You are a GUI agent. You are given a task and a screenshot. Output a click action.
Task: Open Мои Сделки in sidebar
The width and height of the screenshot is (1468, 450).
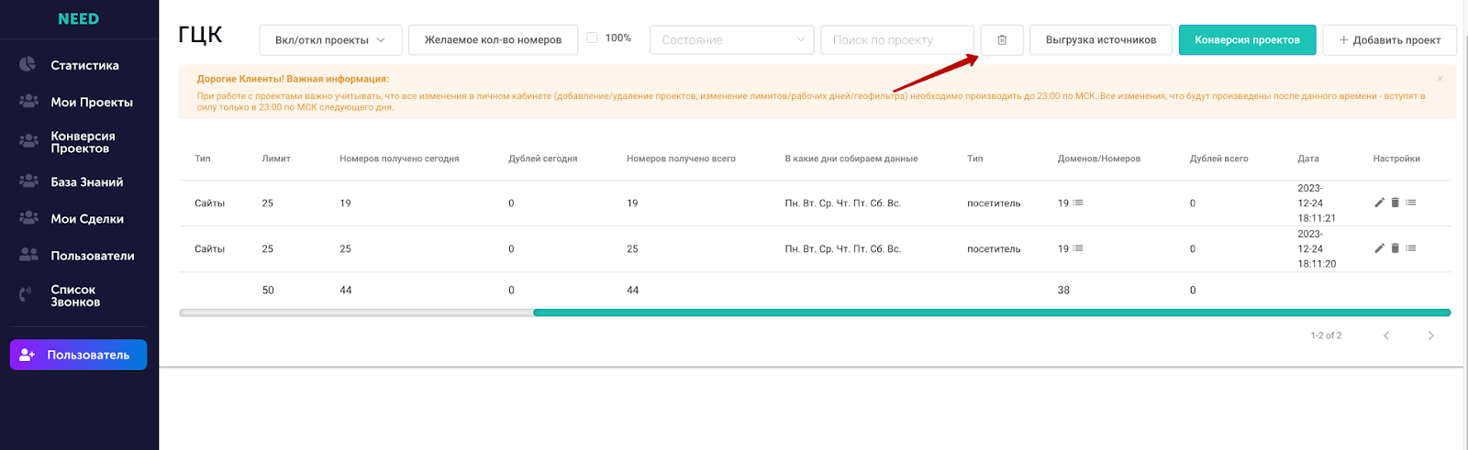tap(87, 218)
